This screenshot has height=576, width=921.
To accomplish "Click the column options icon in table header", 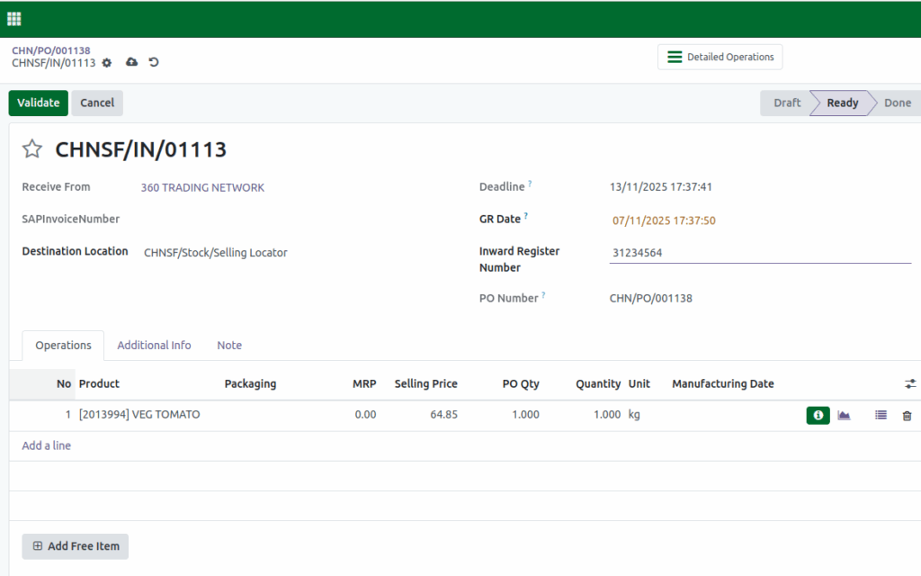I will point(909,383).
